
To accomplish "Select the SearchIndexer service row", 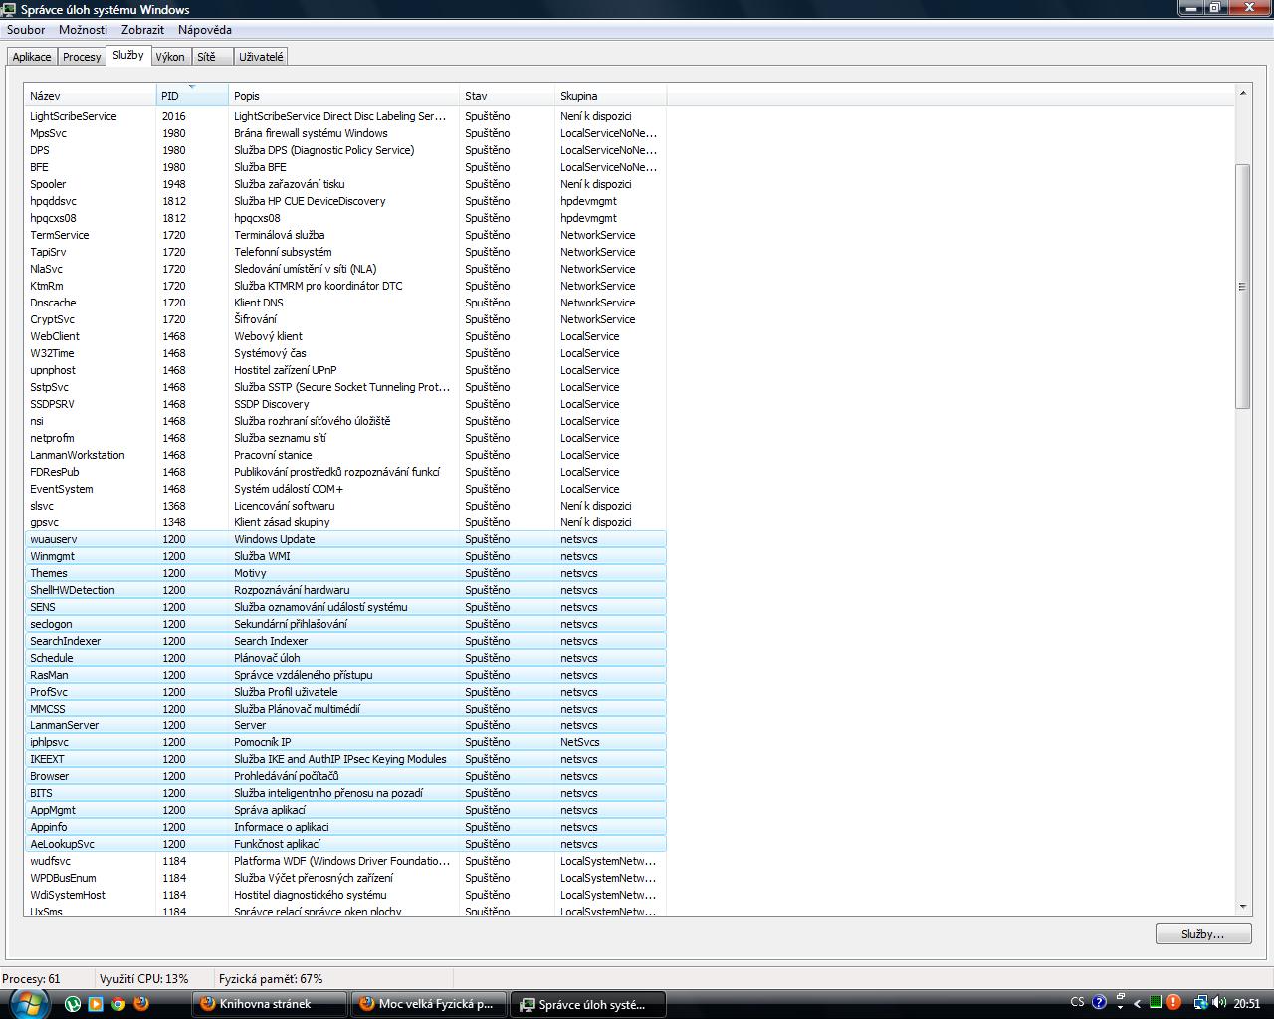I will point(345,641).
